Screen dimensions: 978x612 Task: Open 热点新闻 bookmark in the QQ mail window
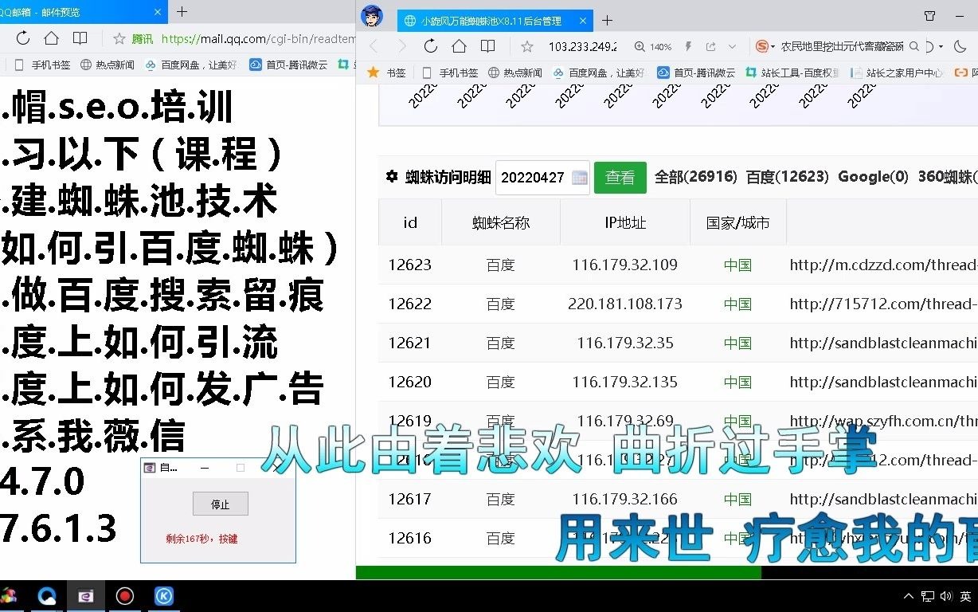pos(108,65)
